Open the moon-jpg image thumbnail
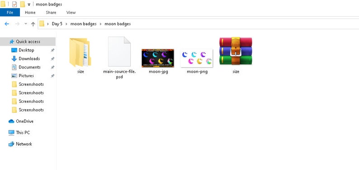This screenshot has height=170, width=359. [x=158, y=58]
